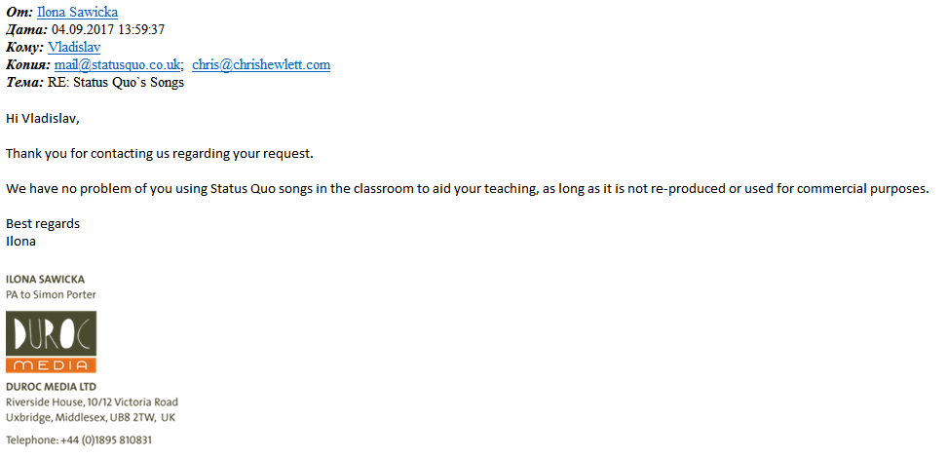947x457 pixels.
Task: Click the Ilona sign-off name
Action: (x=21, y=242)
